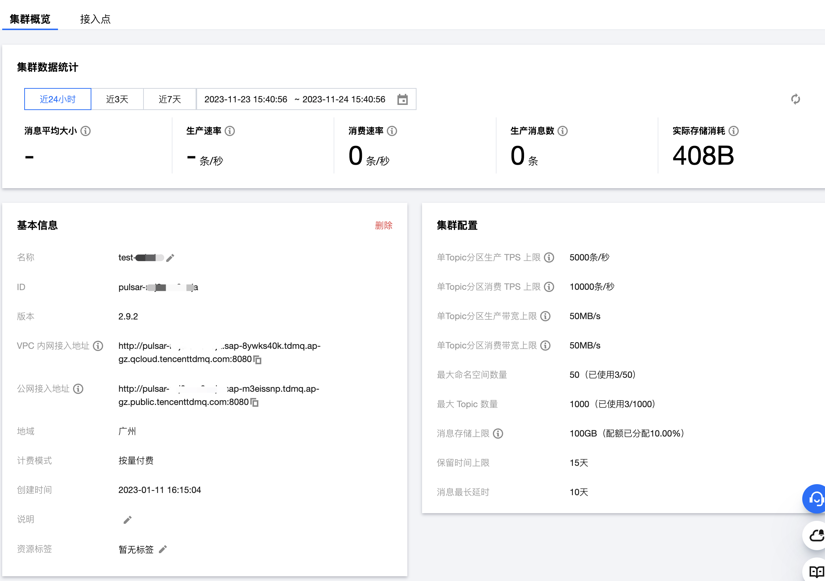Edit the cluster name with pencil icon

pyautogui.click(x=170, y=258)
